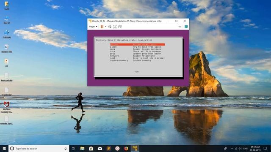Suspend the VM with the pause button

[102, 27]
